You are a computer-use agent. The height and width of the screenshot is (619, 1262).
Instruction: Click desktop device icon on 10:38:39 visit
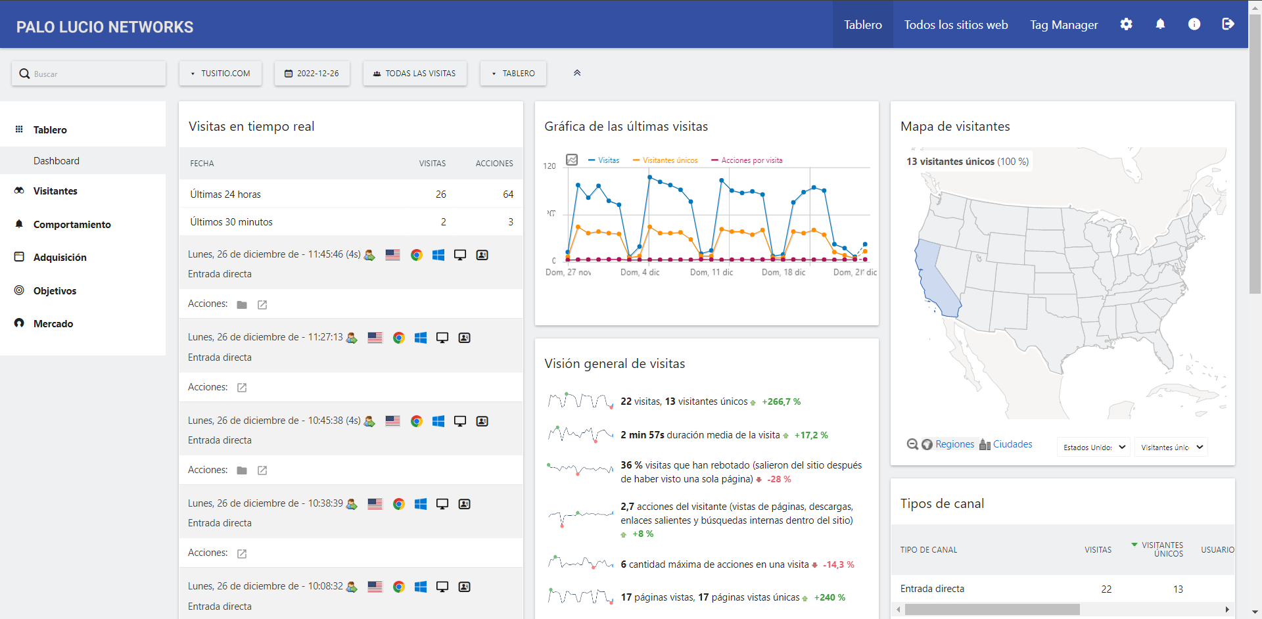pos(442,504)
